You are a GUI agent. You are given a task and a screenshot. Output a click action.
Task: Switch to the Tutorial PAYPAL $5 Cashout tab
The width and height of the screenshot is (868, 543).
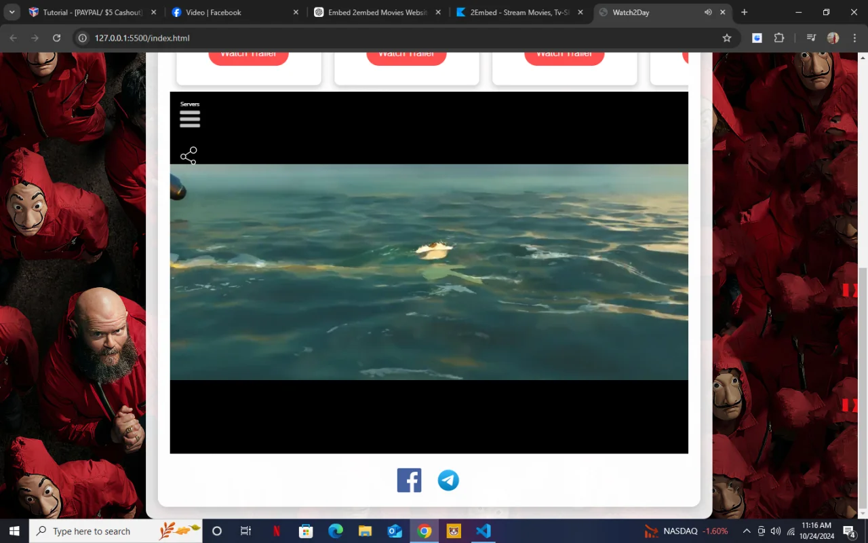click(x=92, y=12)
